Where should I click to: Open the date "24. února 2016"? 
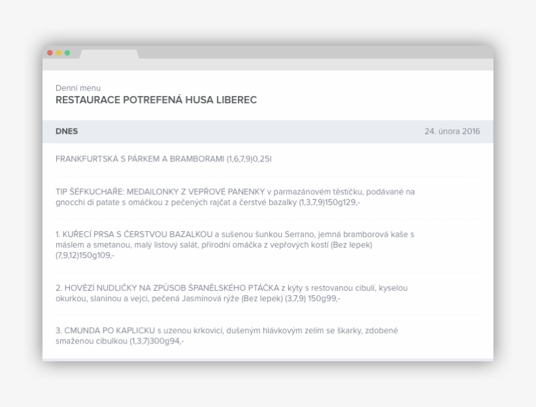tap(451, 131)
